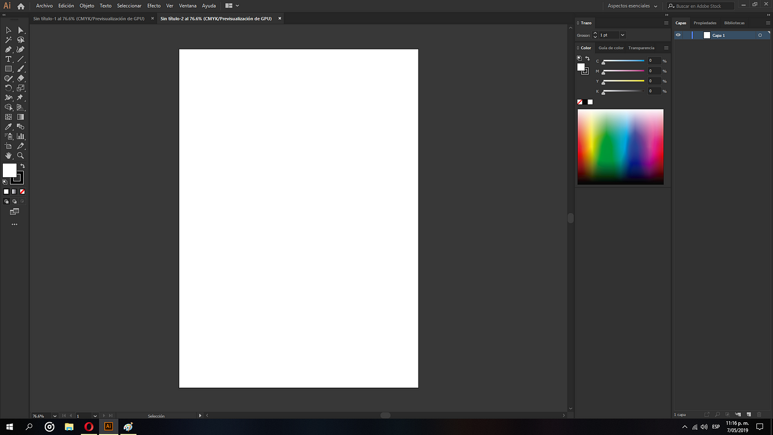Click the Home icon in top bar
This screenshot has width=773, height=435.
point(21,6)
